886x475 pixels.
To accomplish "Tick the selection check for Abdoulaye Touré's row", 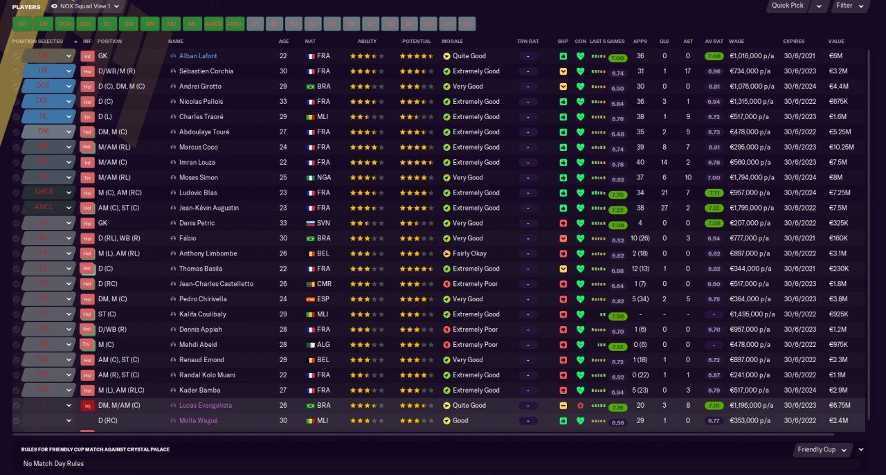I will click(x=16, y=132).
